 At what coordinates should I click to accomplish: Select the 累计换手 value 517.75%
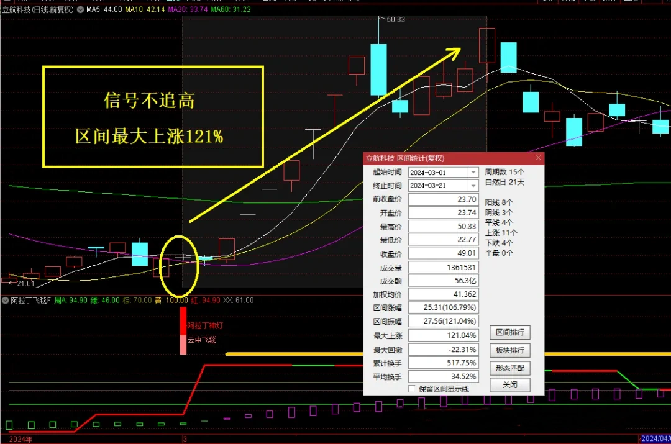444,363
